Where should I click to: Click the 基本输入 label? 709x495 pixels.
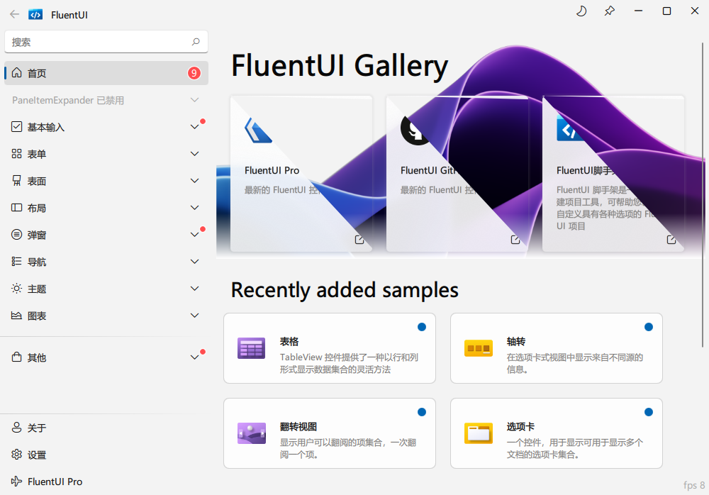(x=46, y=127)
